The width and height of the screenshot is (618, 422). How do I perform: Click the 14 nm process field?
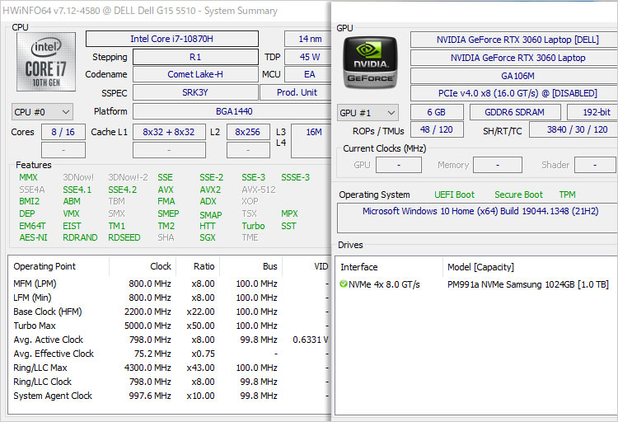click(x=309, y=39)
